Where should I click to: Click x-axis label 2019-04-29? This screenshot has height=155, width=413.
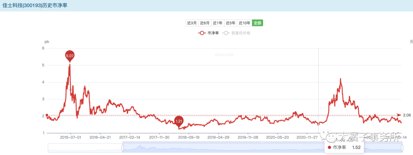click(x=218, y=137)
